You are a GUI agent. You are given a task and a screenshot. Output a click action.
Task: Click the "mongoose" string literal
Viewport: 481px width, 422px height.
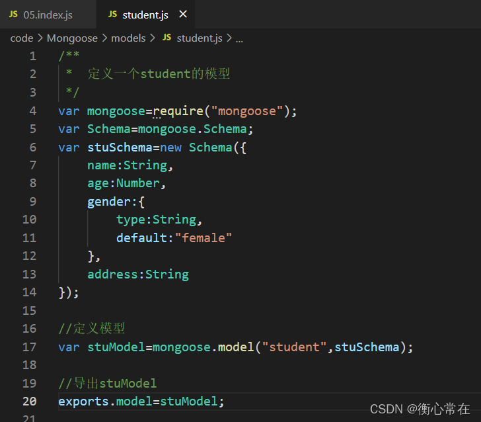[x=247, y=111]
